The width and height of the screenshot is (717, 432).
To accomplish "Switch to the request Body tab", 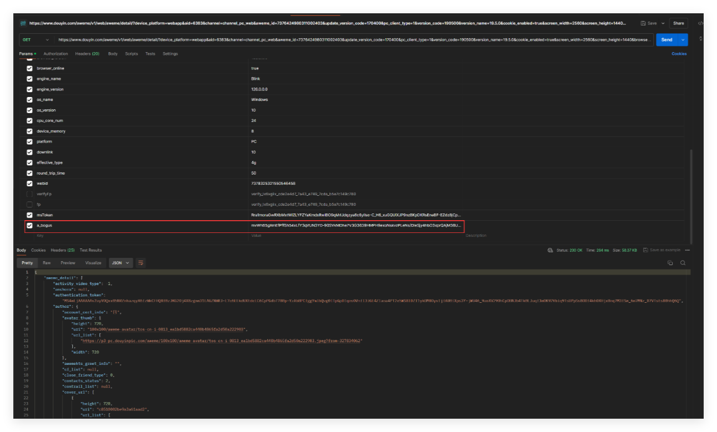I will (x=113, y=54).
